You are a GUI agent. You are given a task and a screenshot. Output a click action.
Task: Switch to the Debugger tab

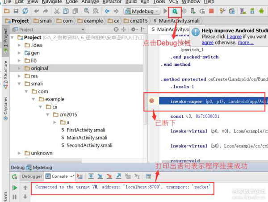tap(32, 177)
